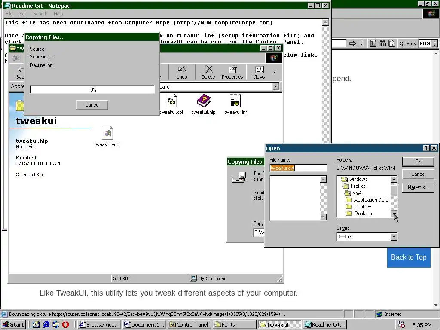Screen dimensions: 440x330
Task: Click Folders list scroll up arrow
Action: click(394, 179)
